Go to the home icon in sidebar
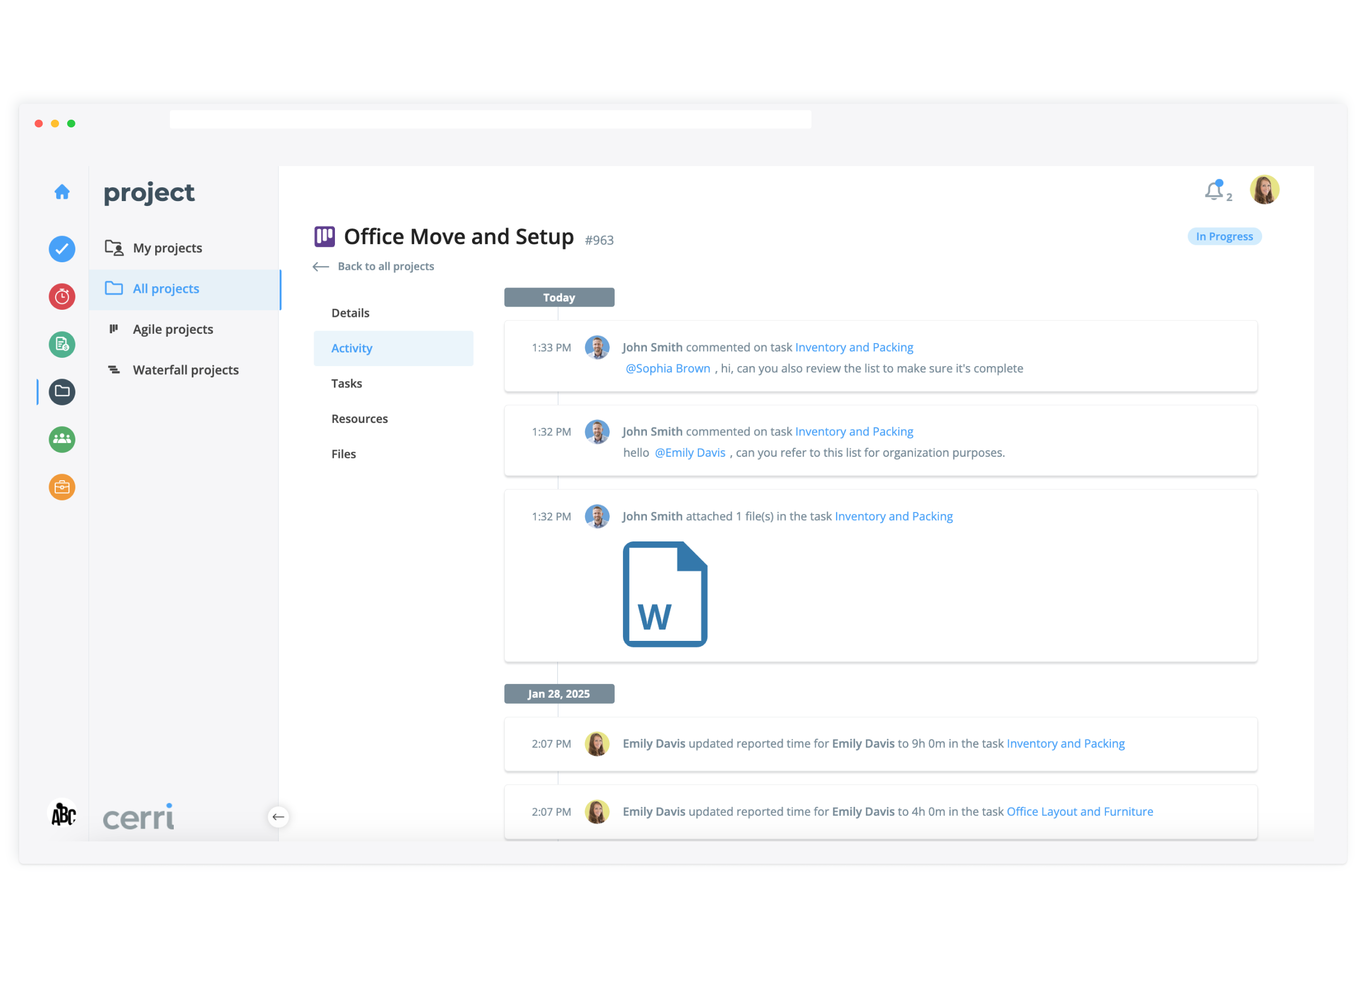The height and width of the screenshot is (1002, 1366). [62, 192]
